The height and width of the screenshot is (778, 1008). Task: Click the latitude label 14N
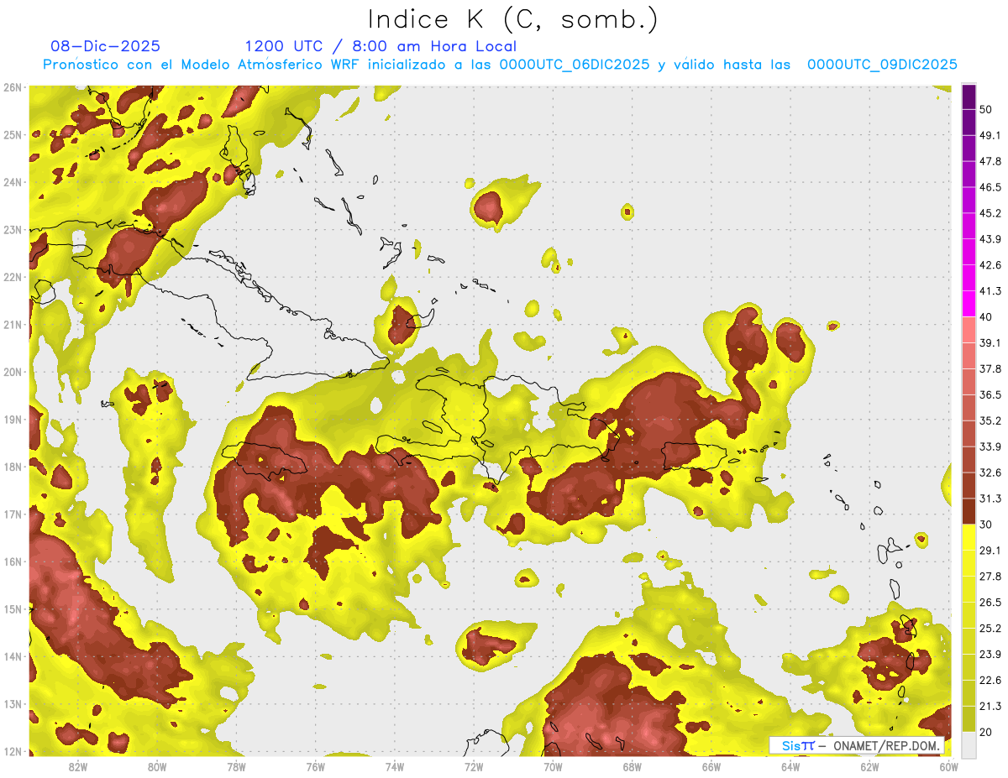[x=12, y=656]
